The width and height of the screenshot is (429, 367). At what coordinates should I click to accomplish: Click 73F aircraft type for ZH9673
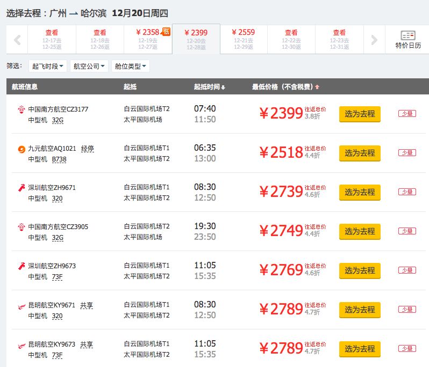coord(57,277)
